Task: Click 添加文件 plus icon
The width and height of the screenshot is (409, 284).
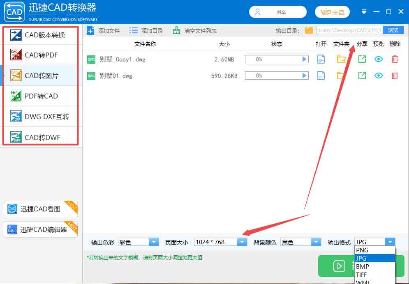Action: (x=90, y=31)
